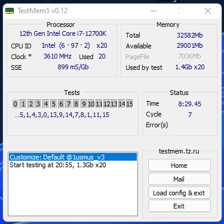Click test indicator box 0
The image size is (224, 224).
click(x=16, y=104)
